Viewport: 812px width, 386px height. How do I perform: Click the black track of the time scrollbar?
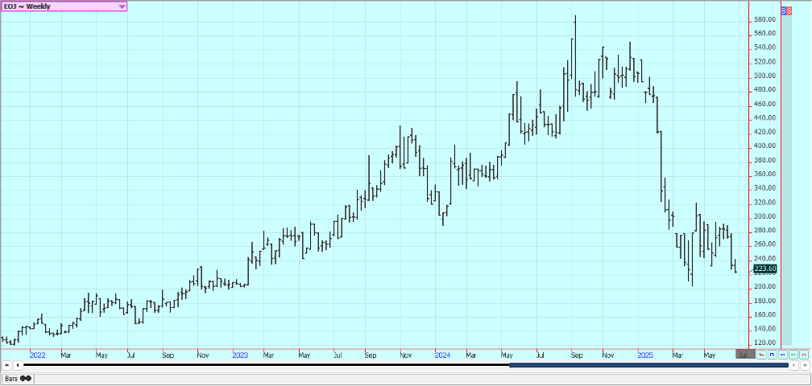click(266, 365)
